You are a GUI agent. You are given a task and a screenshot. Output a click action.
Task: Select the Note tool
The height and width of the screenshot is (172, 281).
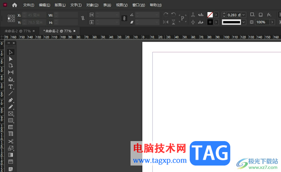11,169
